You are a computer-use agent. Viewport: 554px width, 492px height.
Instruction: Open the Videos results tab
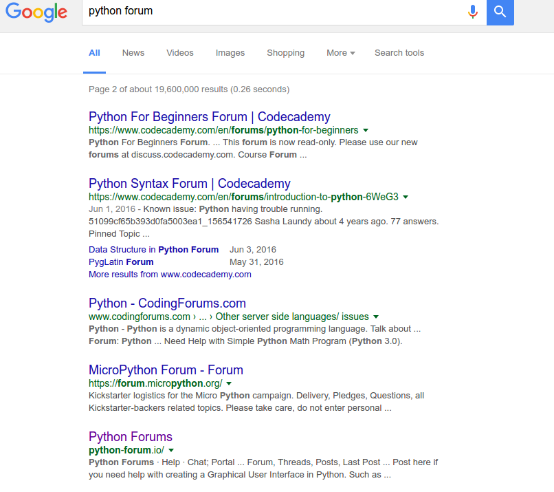click(x=180, y=53)
